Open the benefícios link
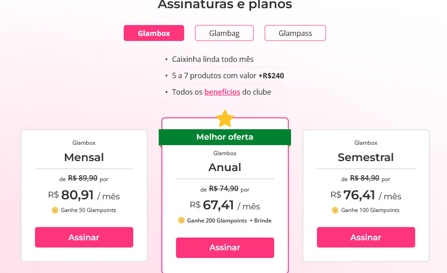This screenshot has height=273, width=447. (x=222, y=92)
